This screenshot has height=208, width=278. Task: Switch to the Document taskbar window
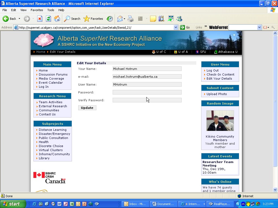point(163,204)
